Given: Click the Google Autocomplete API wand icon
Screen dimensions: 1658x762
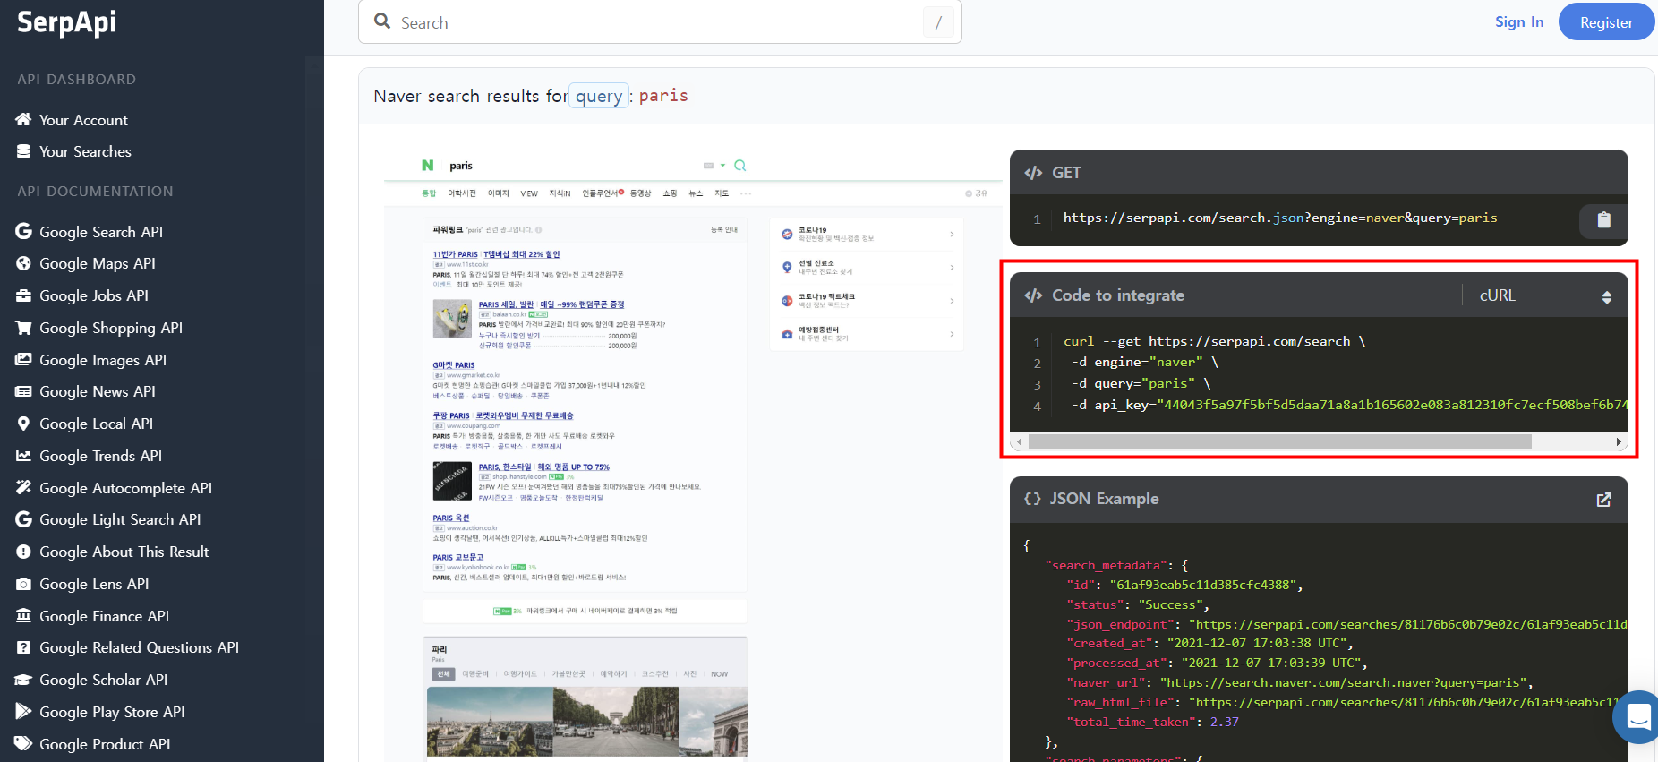Looking at the screenshot, I should pyautogui.click(x=23, y=487).
